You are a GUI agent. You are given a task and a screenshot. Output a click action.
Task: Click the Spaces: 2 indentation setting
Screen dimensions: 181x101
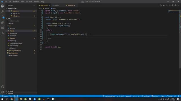128,96
